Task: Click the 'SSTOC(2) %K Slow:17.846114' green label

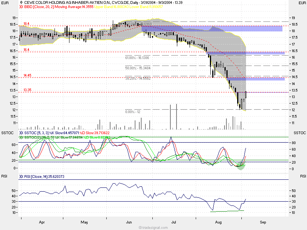Action: [53, 138]
